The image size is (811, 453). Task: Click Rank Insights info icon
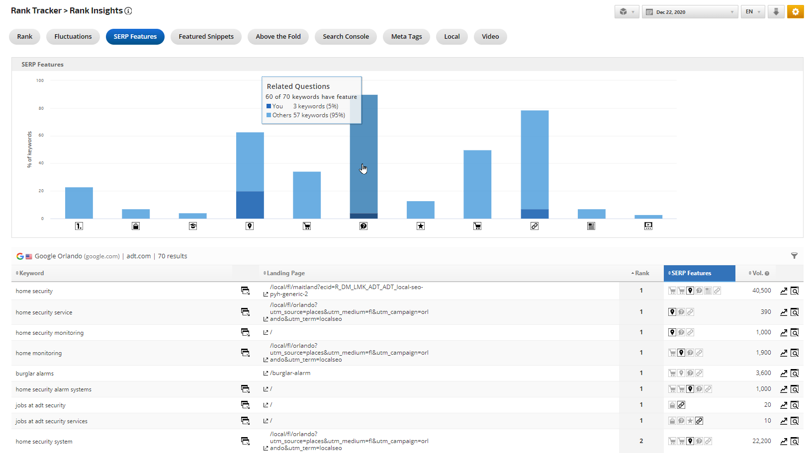[x=128, y=11]
